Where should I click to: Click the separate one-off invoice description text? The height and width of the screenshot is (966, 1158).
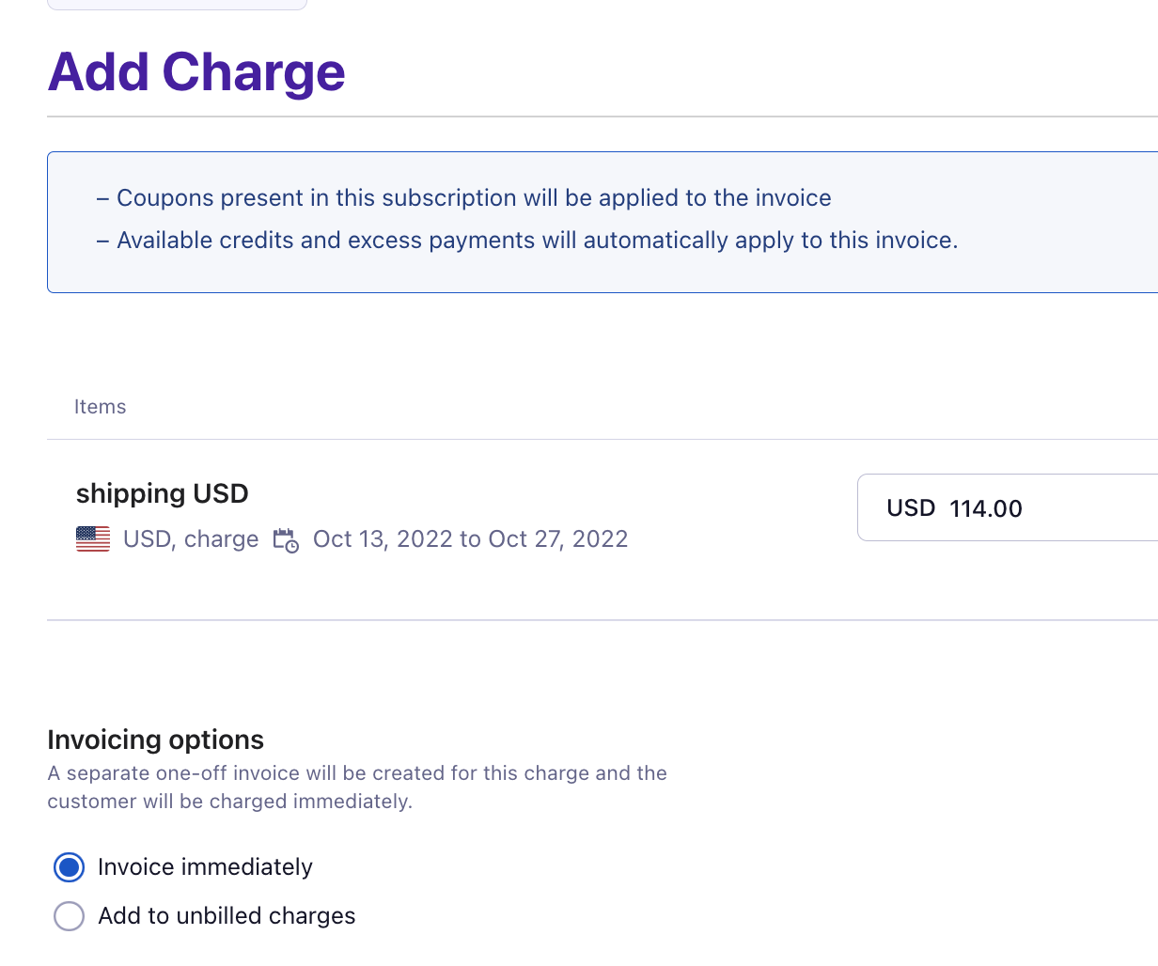tap(357, 787)
